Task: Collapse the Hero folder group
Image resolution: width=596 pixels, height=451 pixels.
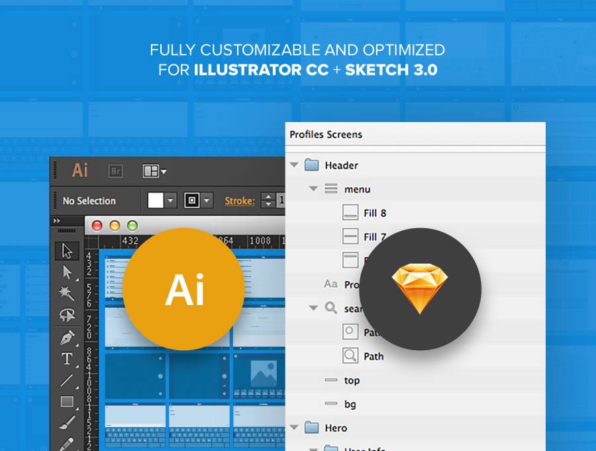Action: (x=295, y=428)
